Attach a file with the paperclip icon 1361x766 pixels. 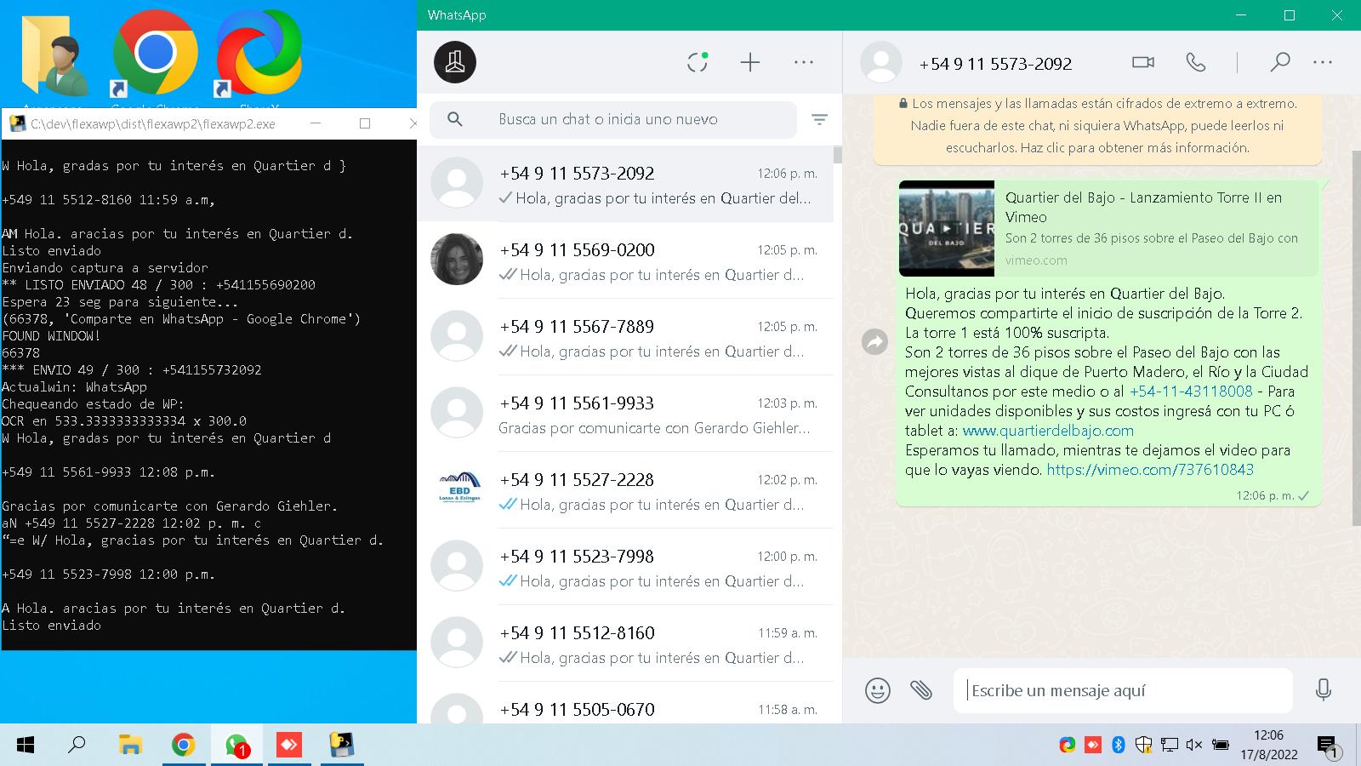(x=921, y=689)
